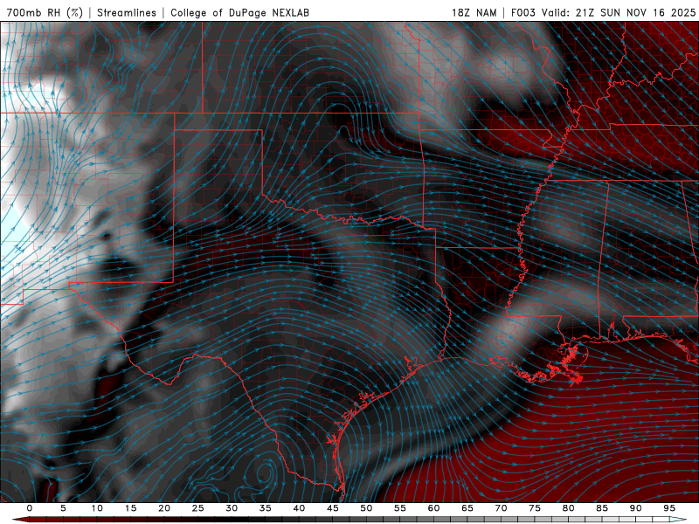Click the "65" value on the color scale

tap(467, 508)
